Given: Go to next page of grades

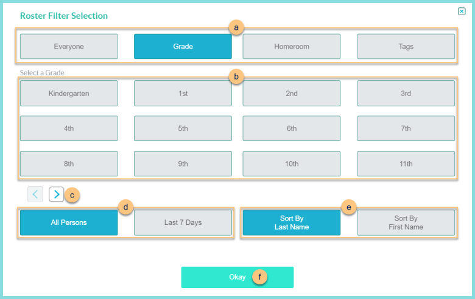Looking at the screenshot, I should tap(57, 194).
